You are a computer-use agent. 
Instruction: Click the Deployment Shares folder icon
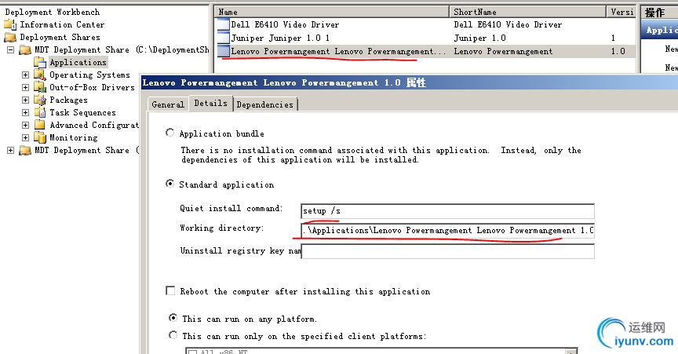point(10,37)
